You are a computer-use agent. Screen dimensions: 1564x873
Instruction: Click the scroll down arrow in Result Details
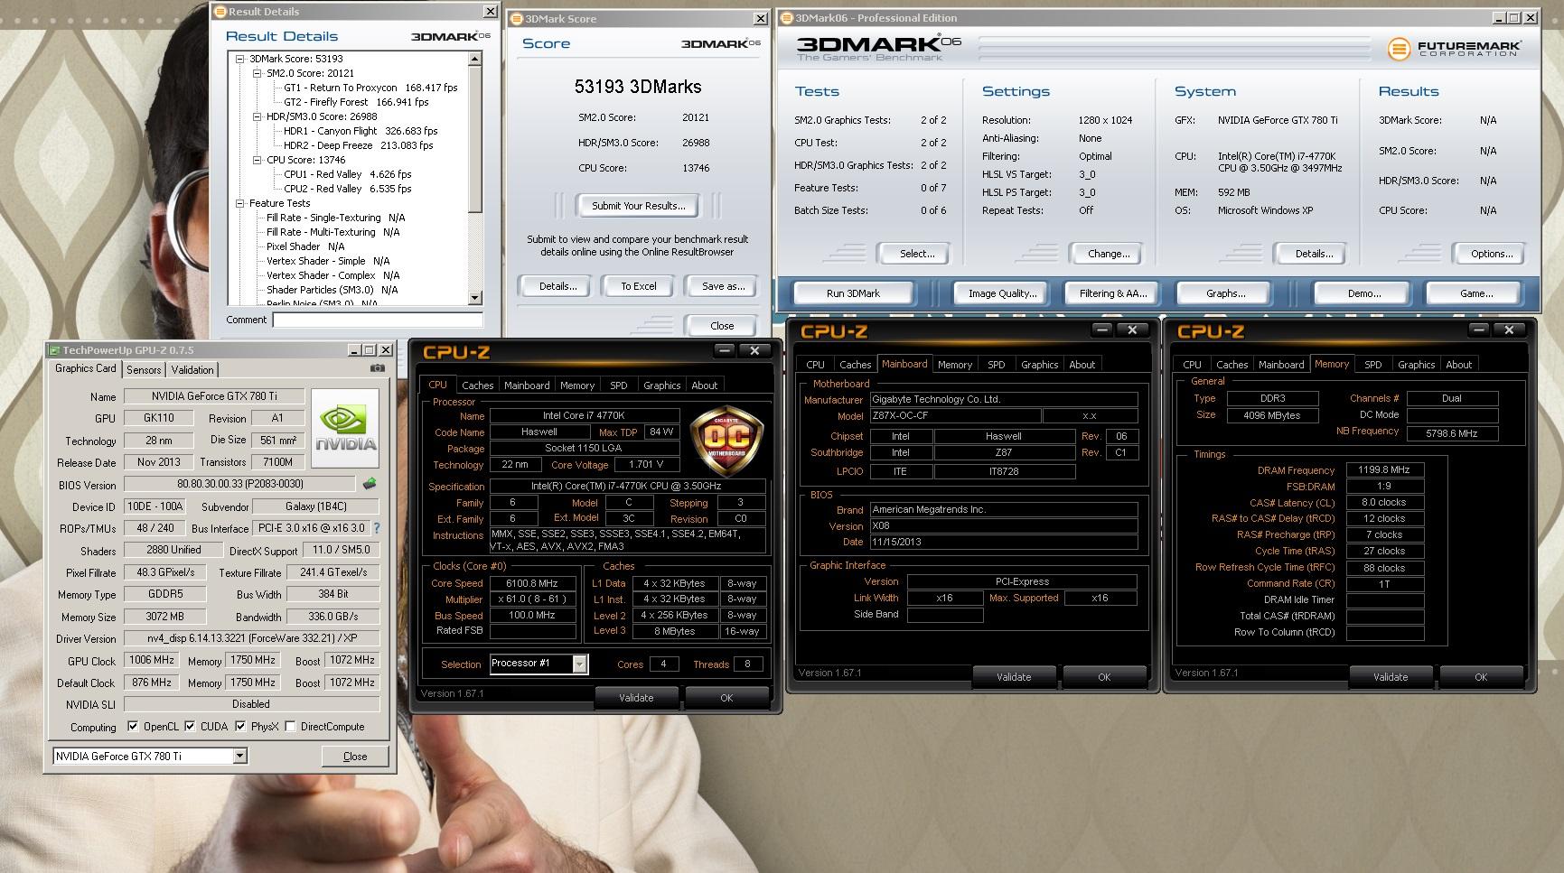point(475,298)
